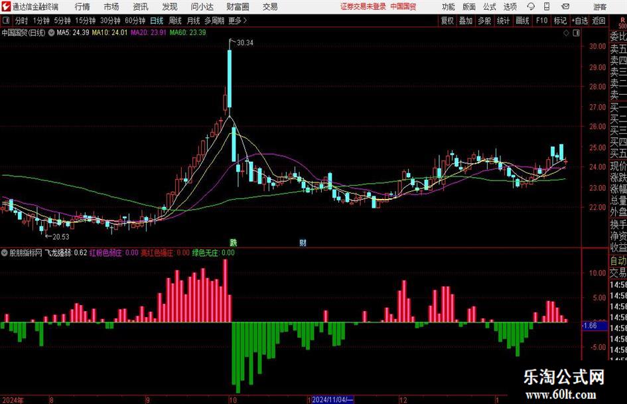The width and height of the screenshot is (627, 404).
Task: Click the 红粉色弱庄 indicator label
Action: coord(114,253)
